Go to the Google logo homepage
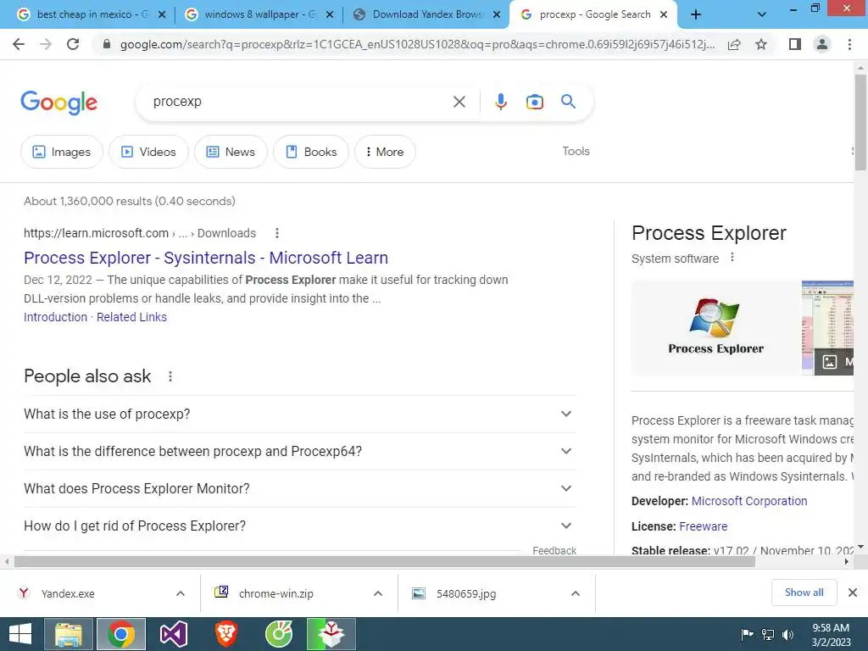868x651 pixels. pyautogui.click(x=58, y=103)
